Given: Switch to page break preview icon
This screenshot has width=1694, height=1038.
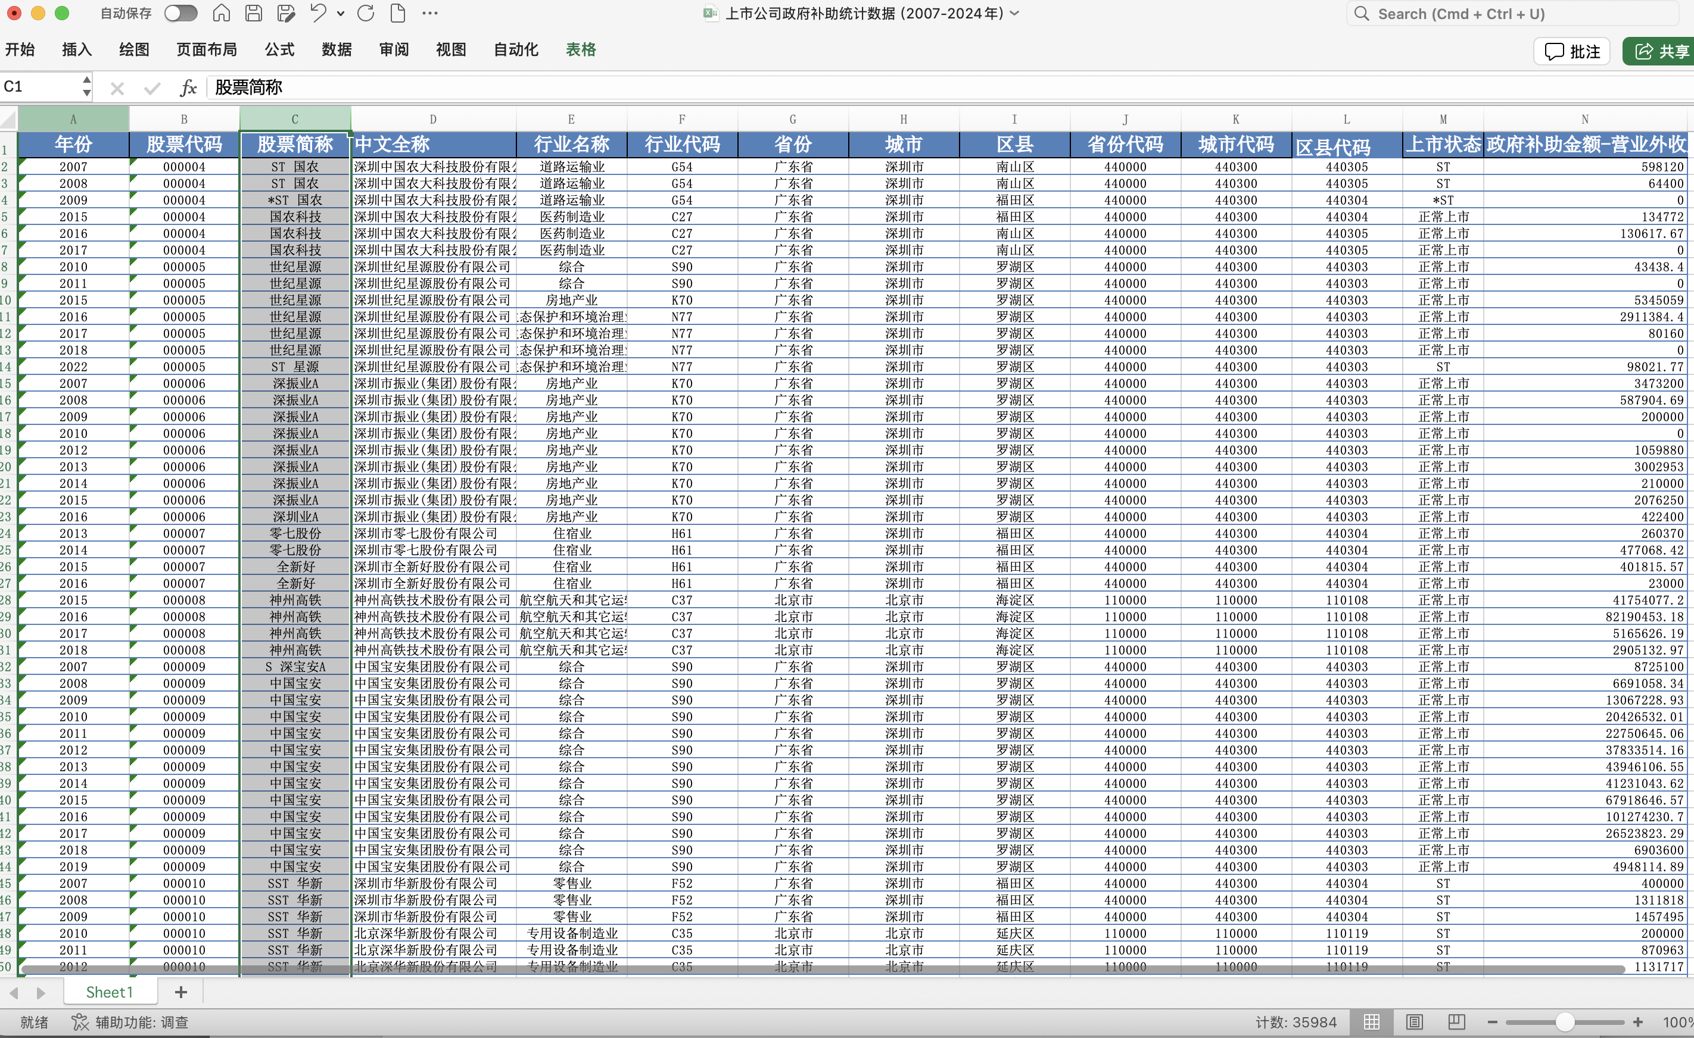Looking at the screenshot, I should [x=1456, y=1021].
